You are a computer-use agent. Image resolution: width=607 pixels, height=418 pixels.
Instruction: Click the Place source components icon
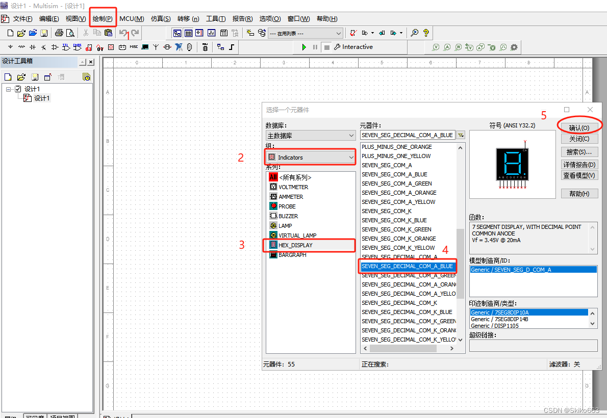click(x=10, y=47)
